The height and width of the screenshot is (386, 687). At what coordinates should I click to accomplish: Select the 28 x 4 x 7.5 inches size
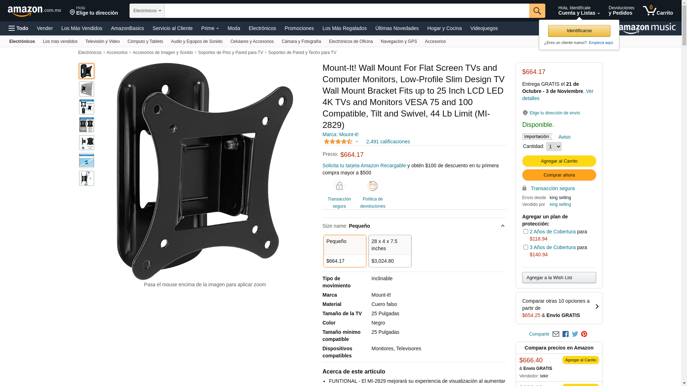click(x=390, y=251)
